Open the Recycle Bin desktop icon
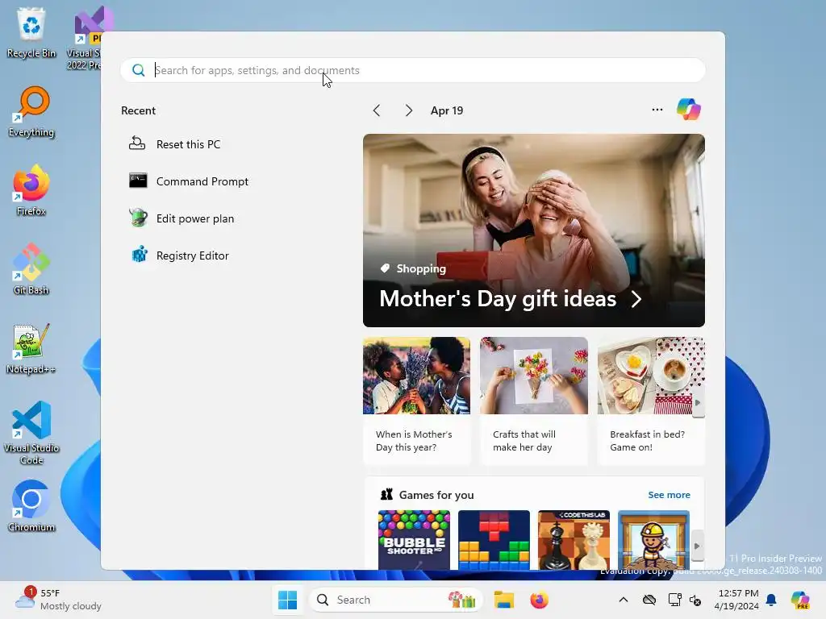 (31, 32)
